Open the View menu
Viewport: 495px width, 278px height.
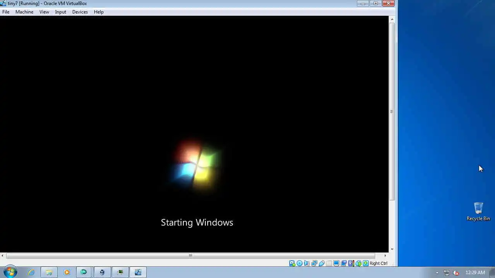44,12
